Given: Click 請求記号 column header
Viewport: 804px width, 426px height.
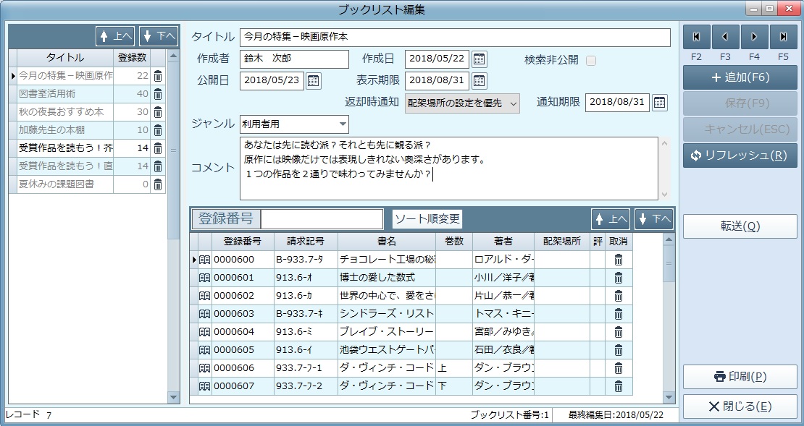Looking at the screenshot, I should point(305,241).
